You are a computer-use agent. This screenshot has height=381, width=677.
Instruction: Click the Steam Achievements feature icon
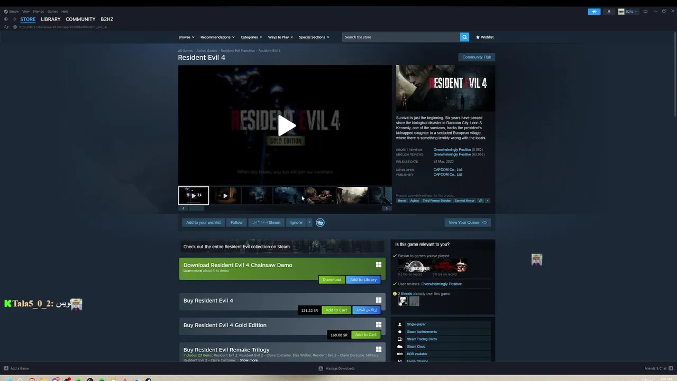tap(400, 332)
